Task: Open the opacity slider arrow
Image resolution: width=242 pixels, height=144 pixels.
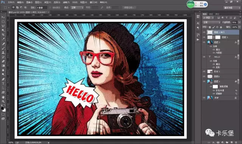Action: click(239, 22)
